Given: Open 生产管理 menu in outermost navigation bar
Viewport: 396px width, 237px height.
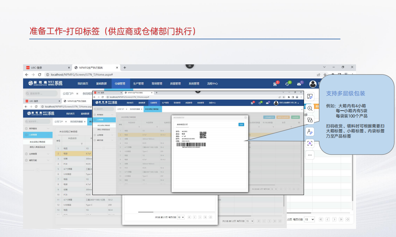Looking at the screenshot, I should click(x=138, y=84).
